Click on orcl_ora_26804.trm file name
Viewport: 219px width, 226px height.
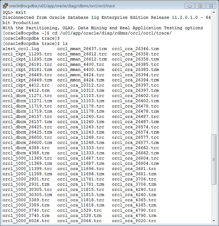click(x=136, y=163)
